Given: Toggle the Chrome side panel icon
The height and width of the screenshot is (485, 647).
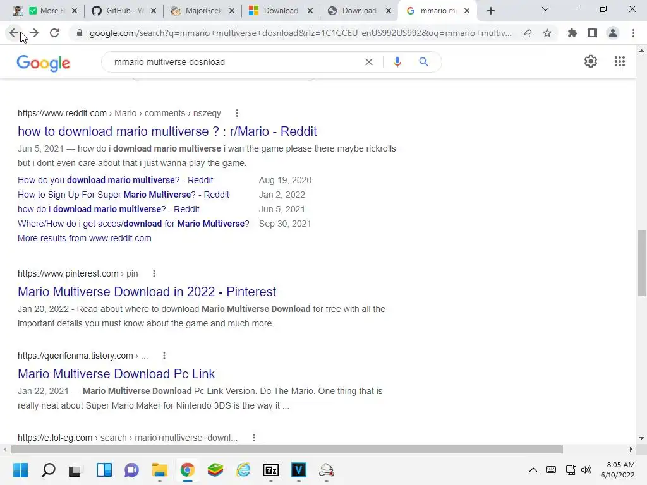Looking at the screenshot, I should click(x=593, y=33).
